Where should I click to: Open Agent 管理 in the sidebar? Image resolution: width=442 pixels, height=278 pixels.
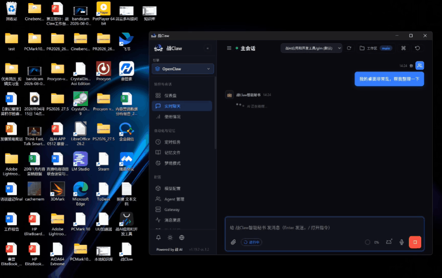(182, 199)
